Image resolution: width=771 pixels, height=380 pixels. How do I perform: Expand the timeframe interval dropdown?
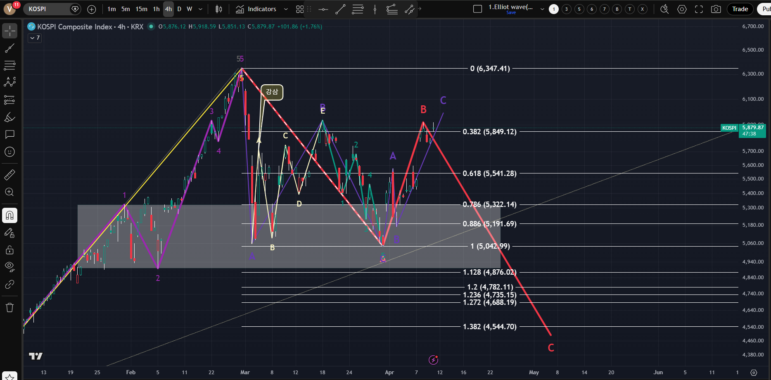coord(201,9)
